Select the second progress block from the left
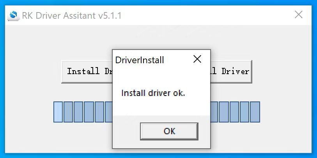This screenshot has height=158, width=317. tap(68, 112)
